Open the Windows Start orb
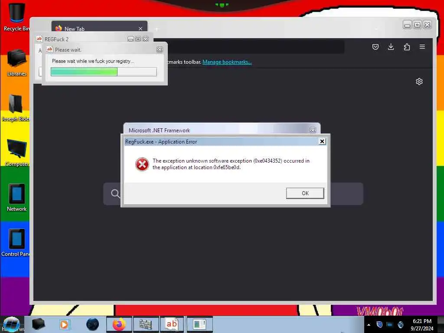 tap(11, 324)
